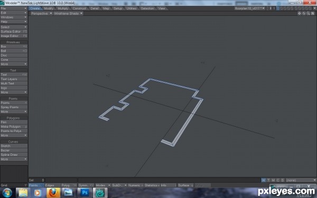Open the (none) vertex map dropdown
This screenshot has width=317, height=198.
coord(301,180)
